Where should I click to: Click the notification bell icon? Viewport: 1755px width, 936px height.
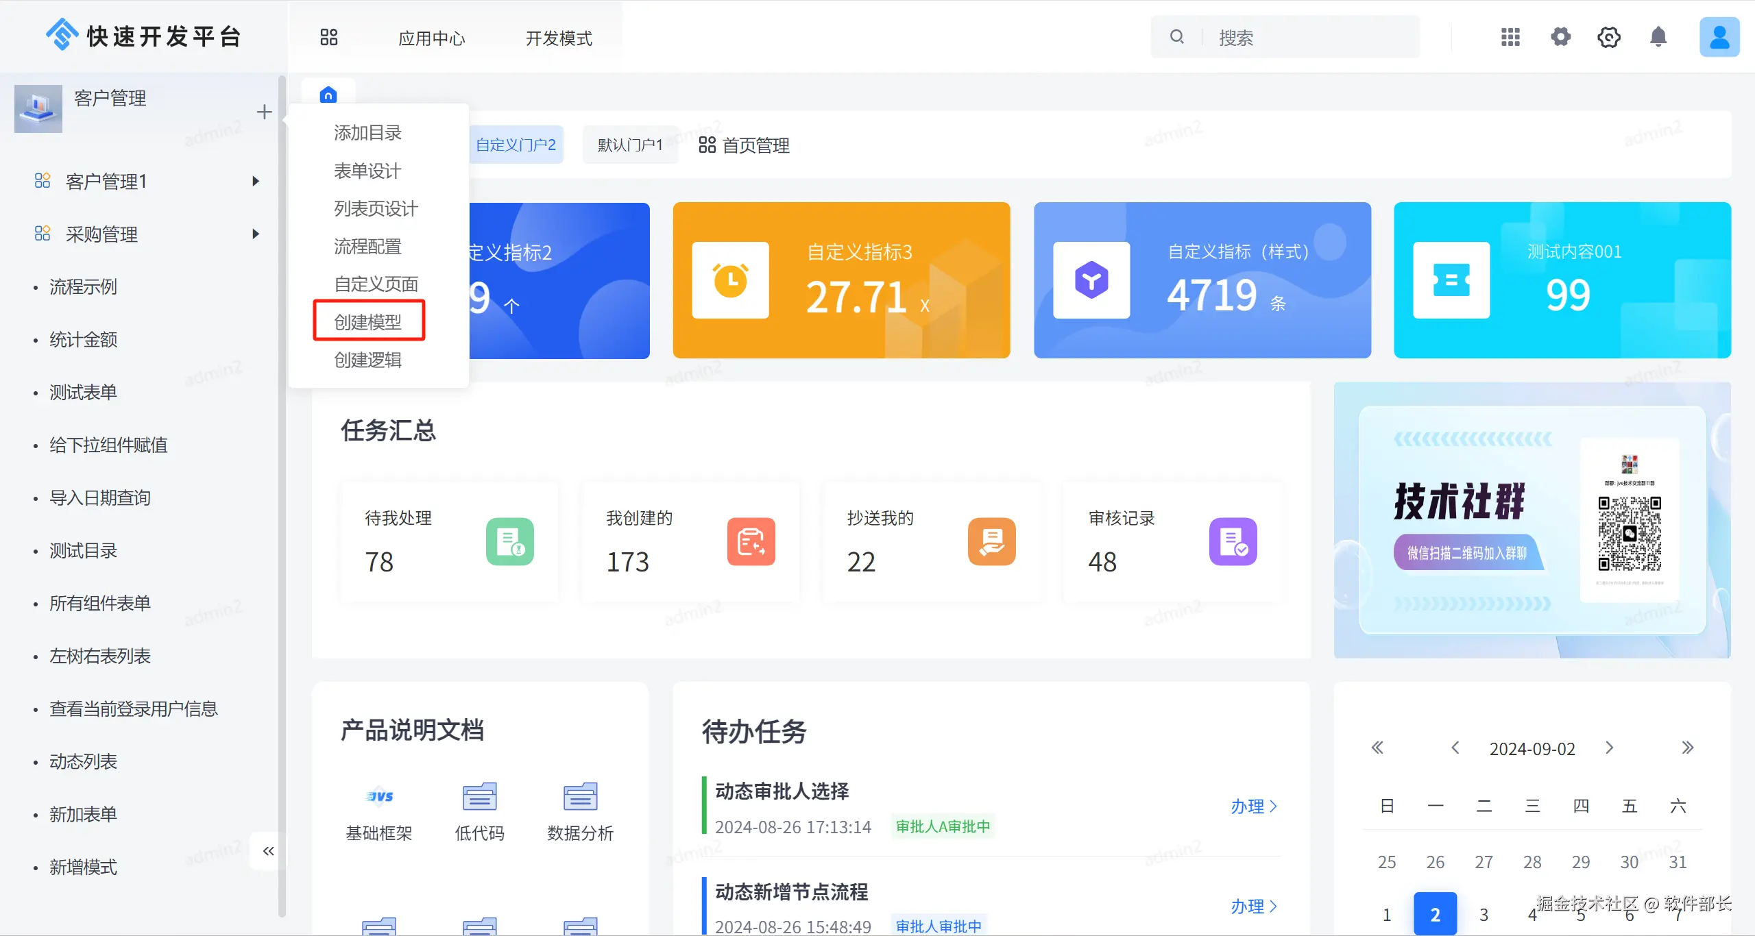(x=1658, y=37)
